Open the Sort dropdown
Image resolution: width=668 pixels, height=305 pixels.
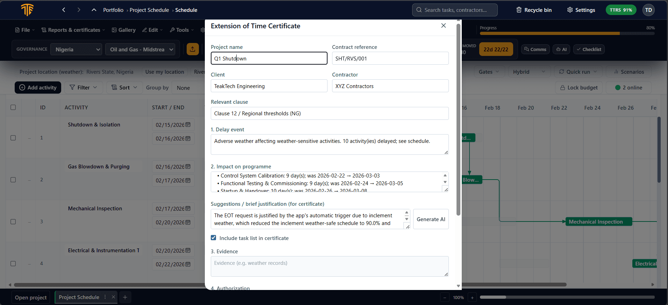point(124,88)
